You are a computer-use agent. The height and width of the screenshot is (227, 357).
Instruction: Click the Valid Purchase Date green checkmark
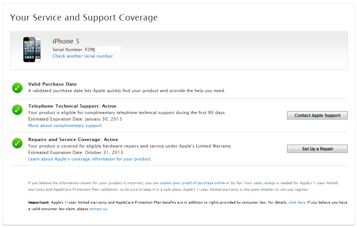[17, 88]
